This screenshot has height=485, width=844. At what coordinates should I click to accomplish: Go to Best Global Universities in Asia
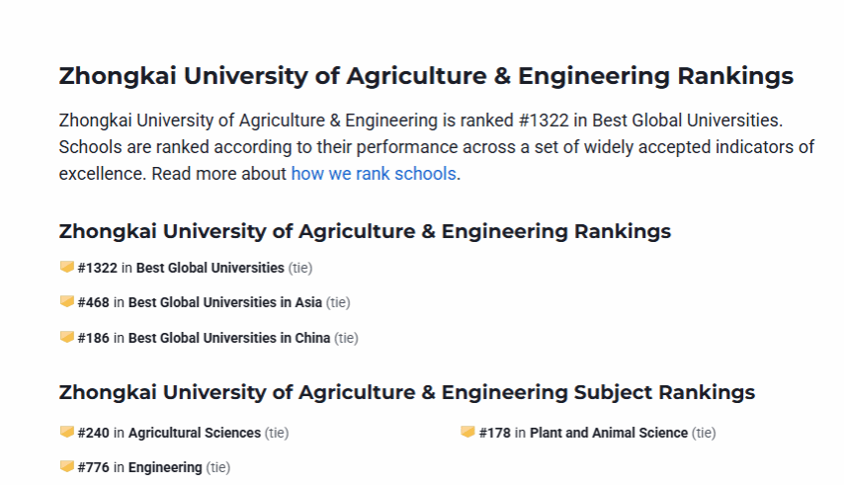pos(225,302)
